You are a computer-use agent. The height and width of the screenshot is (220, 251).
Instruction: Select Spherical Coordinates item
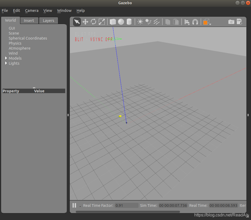(28, 38)
